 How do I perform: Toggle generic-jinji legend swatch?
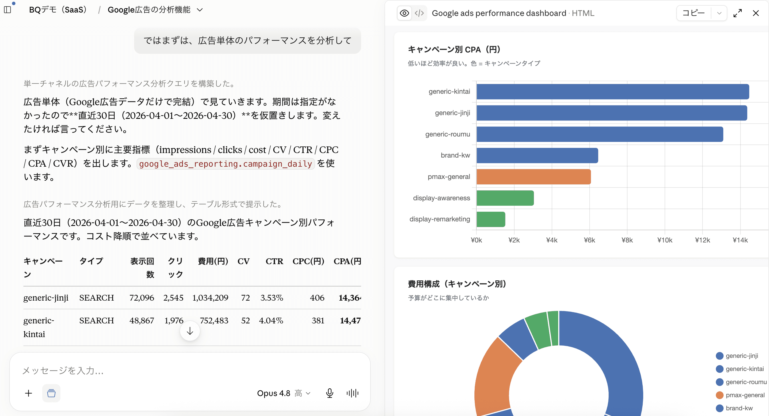pos(719,356)
